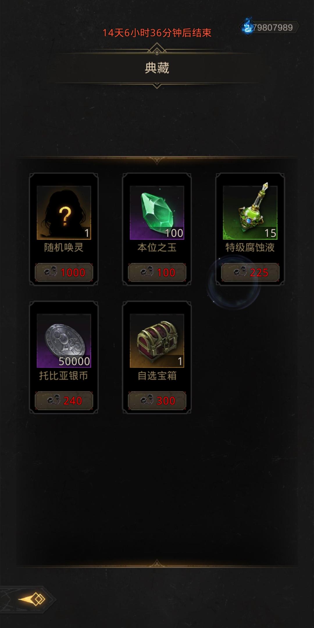Buy 本位之玉 for 100
This screenshot has width=314, height=628.
tap(157, 273)
